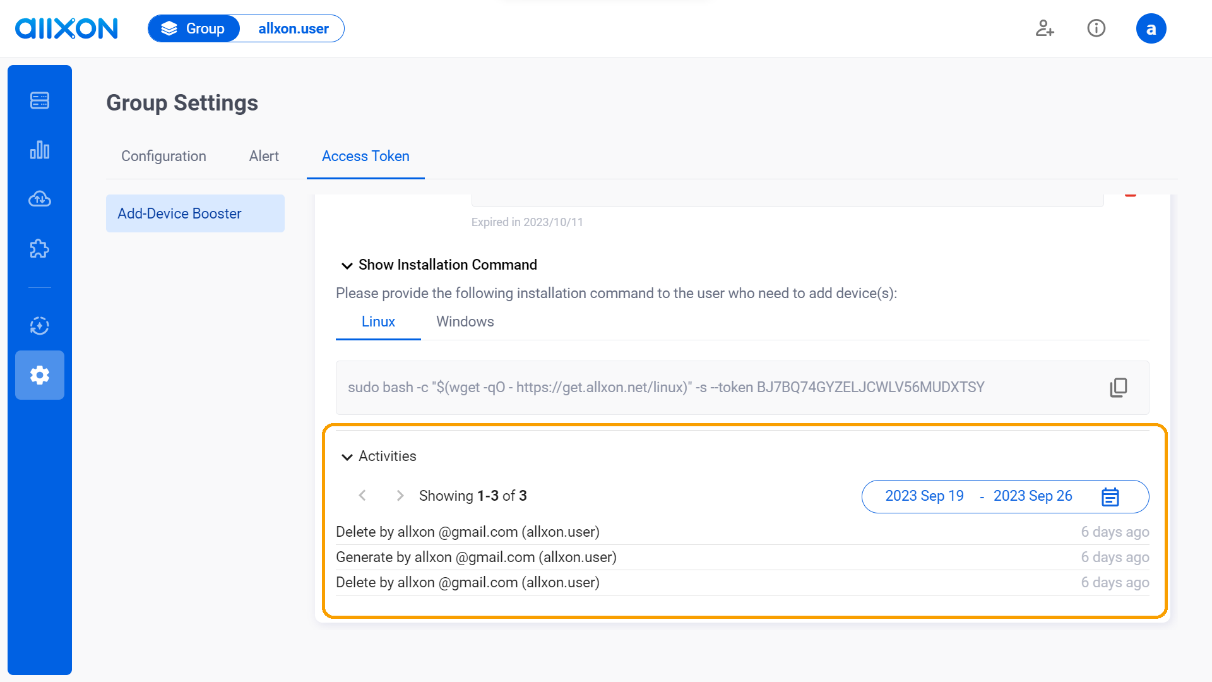Screen dimensions: 1212x682
Task: Click the sudo bash installation command field
Action: click(x=742, y=388)
